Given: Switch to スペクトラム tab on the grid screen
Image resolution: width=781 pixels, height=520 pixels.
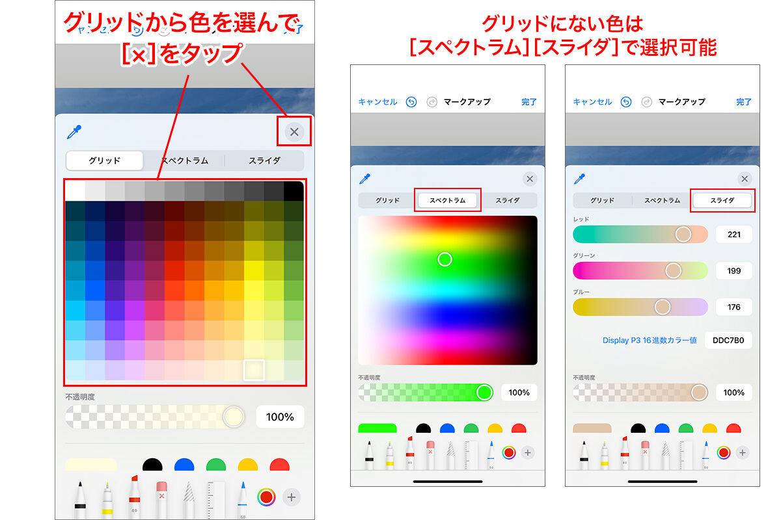Looking at the screenshot, I should [x=185, y=161].
